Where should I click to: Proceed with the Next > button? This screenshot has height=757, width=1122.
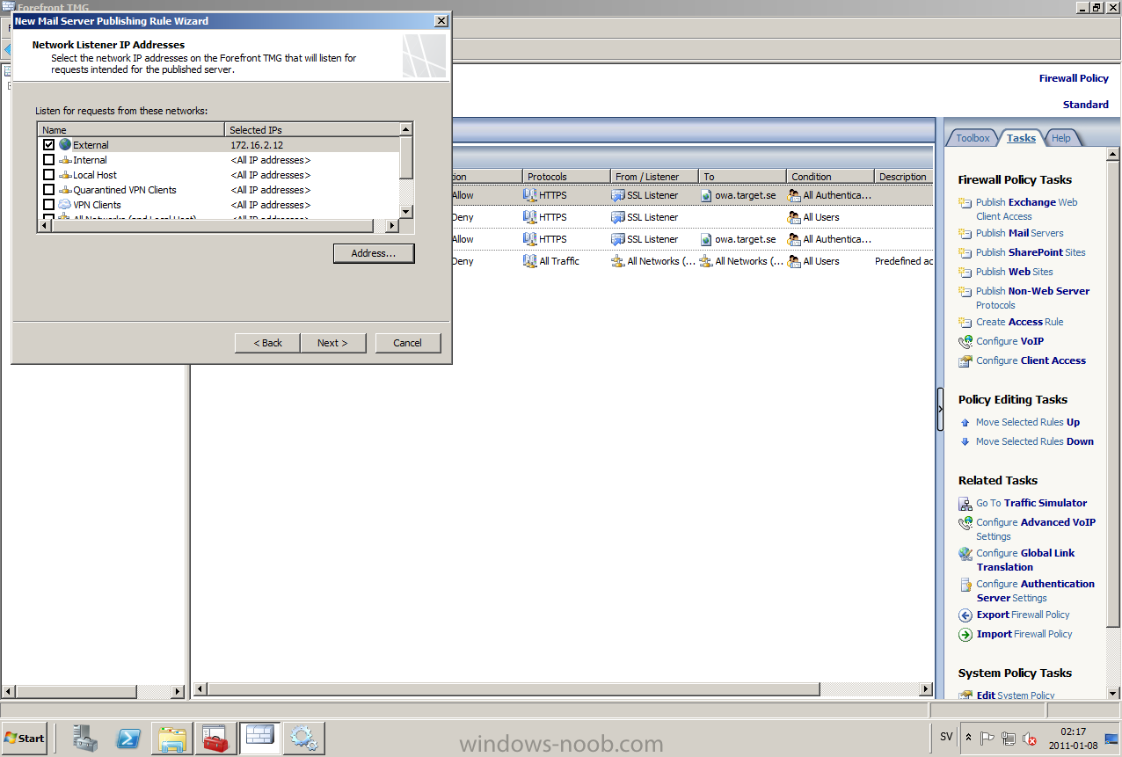(333, 343)
